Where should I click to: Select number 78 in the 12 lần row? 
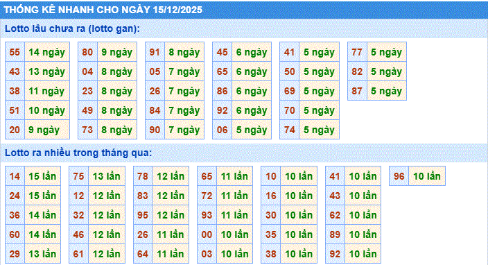pyautogui.click(x=143, y=176)
